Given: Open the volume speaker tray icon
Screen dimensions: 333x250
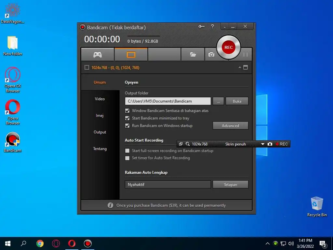Looking at the screenshot, I should pos(291,243).
